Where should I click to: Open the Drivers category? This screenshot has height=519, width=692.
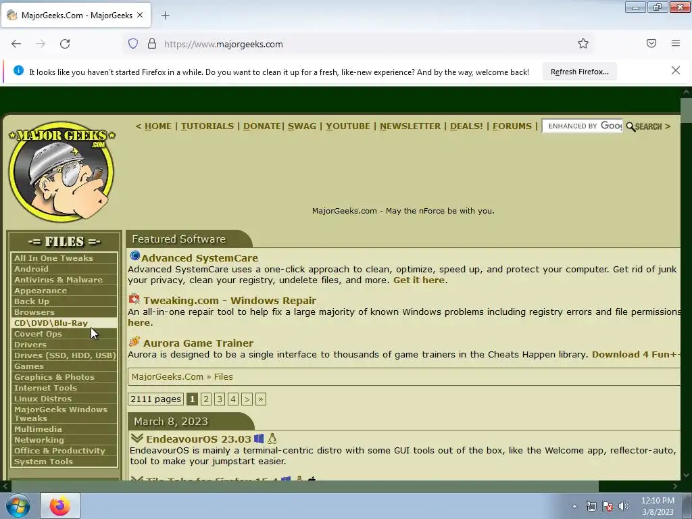(64, 345)
